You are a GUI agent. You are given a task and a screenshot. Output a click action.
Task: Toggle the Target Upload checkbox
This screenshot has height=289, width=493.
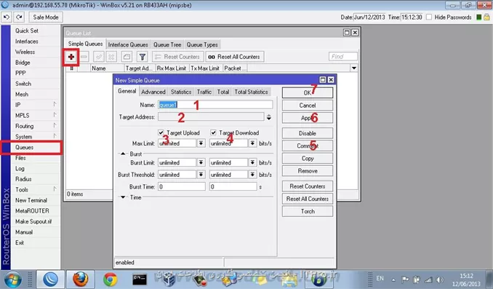coord(161,132)
